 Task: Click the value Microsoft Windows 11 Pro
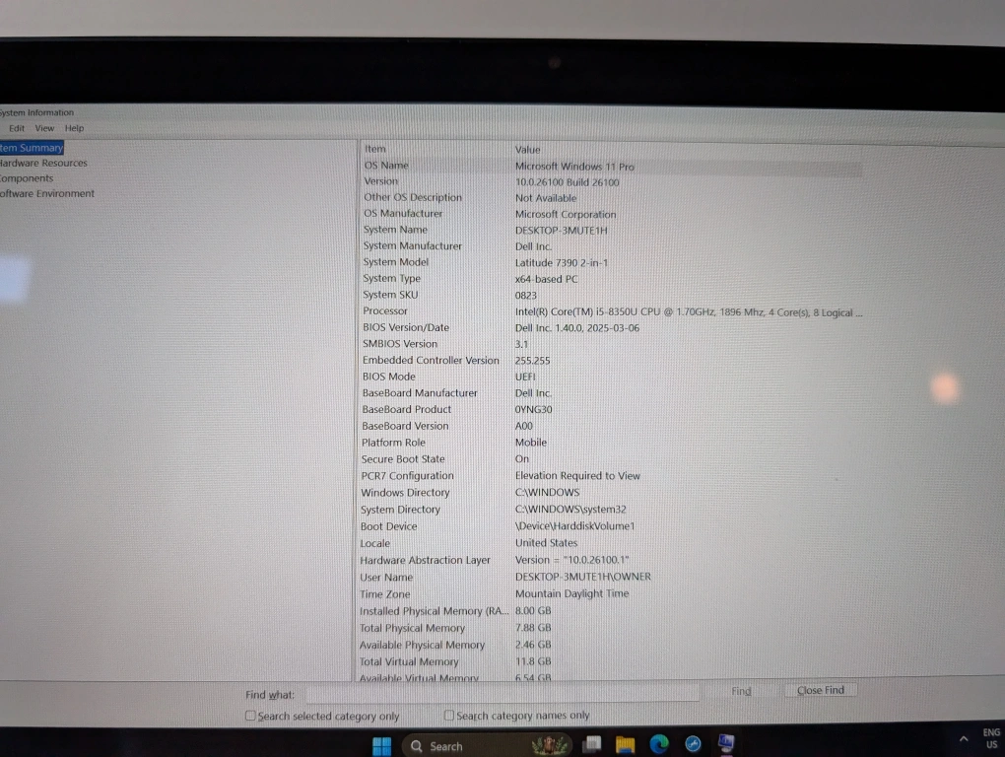pos(575,166)
